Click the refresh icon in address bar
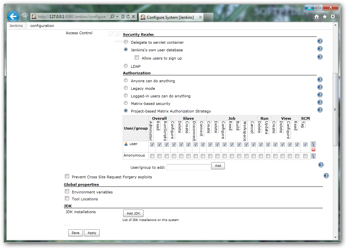 128,16
